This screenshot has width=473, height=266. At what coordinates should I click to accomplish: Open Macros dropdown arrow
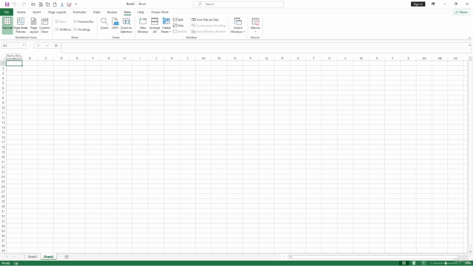point(255,32)
